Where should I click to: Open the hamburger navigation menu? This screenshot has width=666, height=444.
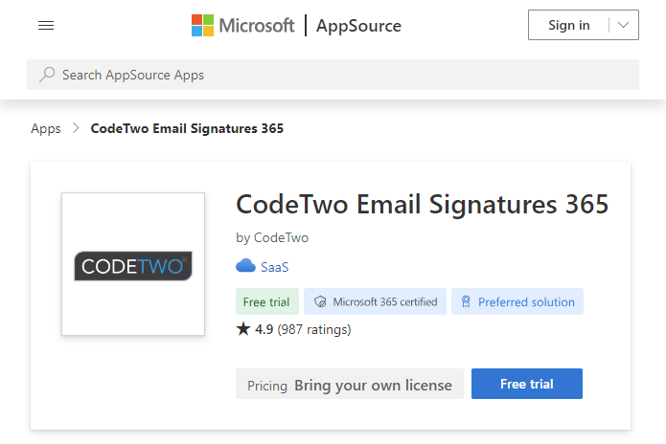(46, 26)
